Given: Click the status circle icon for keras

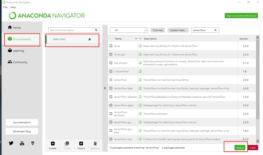Looking at the screenshot, I should coord(140,46).
